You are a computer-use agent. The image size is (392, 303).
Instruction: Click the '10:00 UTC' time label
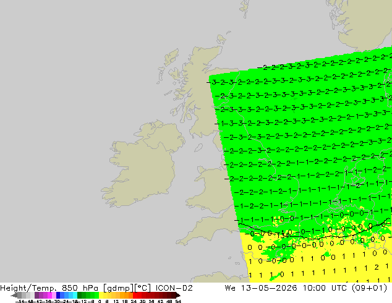[x=325, y=288]
